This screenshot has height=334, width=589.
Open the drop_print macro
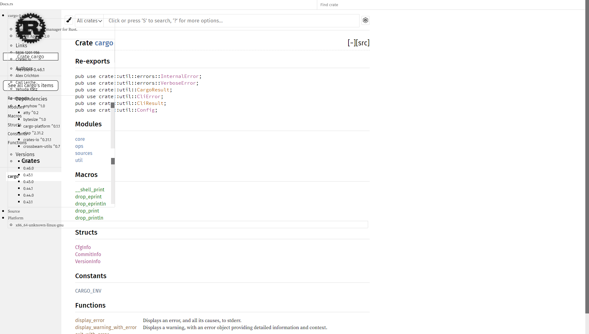coord(87,211)
